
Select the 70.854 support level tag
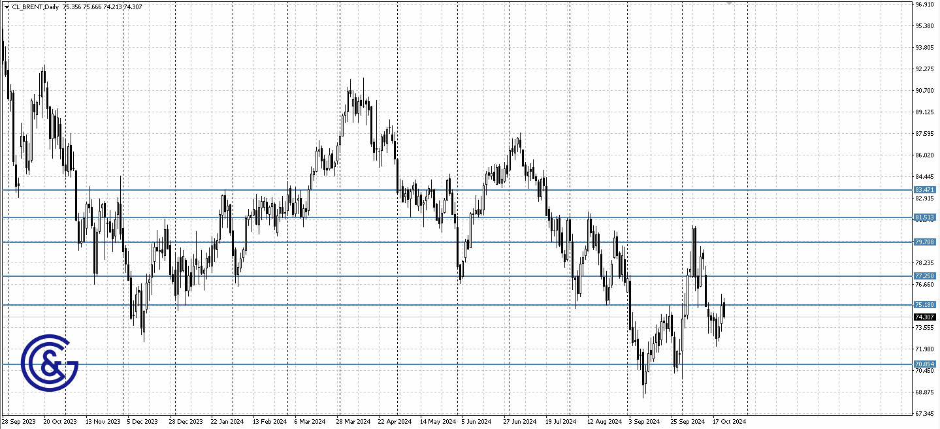point(924,363)
